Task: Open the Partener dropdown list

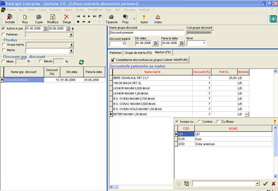Action: point(71,35)
